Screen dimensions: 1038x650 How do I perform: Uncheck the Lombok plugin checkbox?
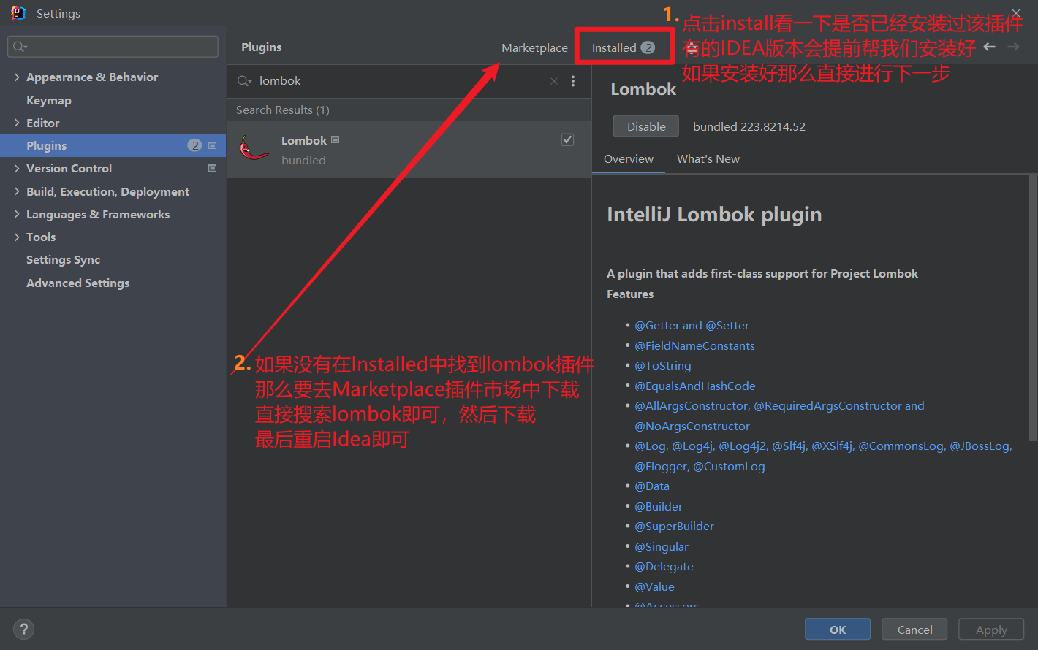(x=567, y=139)
